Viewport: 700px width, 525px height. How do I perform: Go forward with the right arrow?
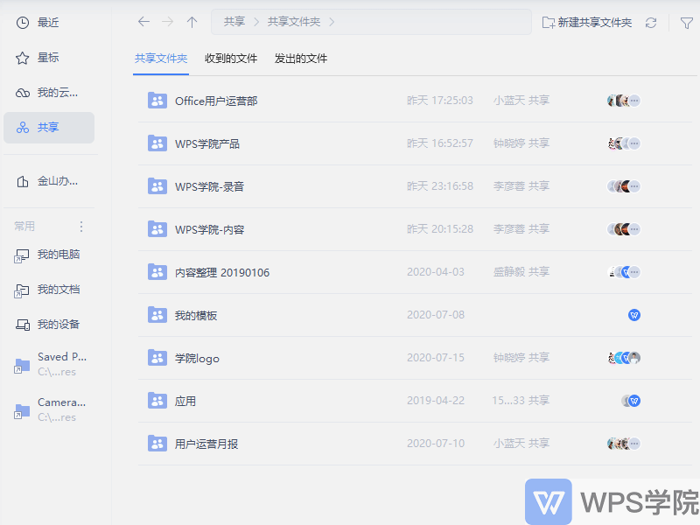tap(168, 22)
